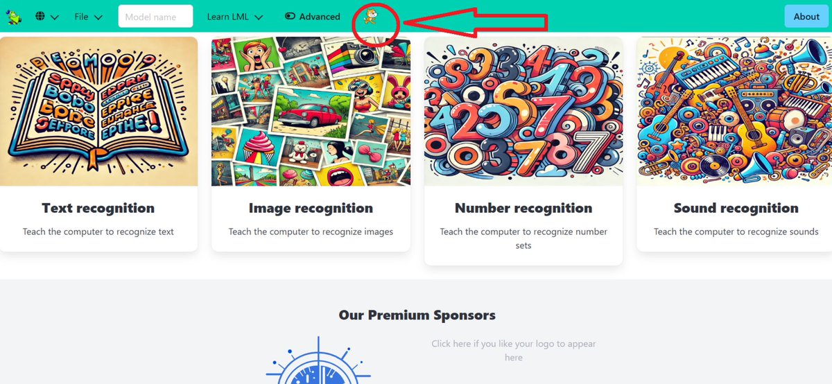This screenshot has height=384, width=832.
Task: Expand the File dropdown menu
Action: pos(89,17)
